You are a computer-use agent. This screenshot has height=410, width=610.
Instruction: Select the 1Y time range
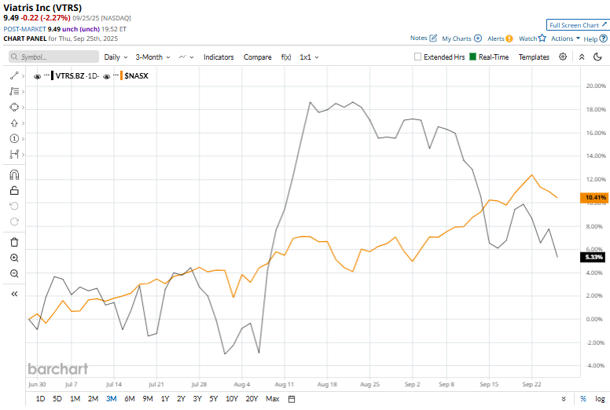[x=165, y=399]
